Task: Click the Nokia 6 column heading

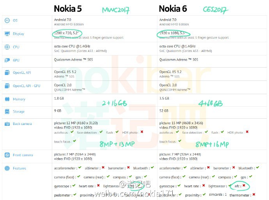Action: tap(173, 9)
